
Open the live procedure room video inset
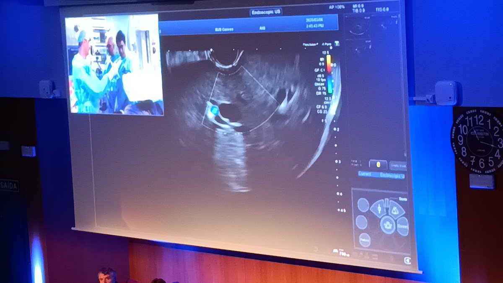click(114, 65)
